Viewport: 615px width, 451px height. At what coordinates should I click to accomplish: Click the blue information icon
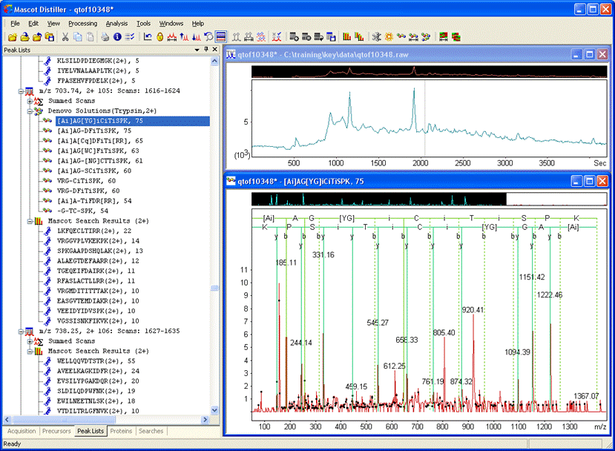[117, 37]
